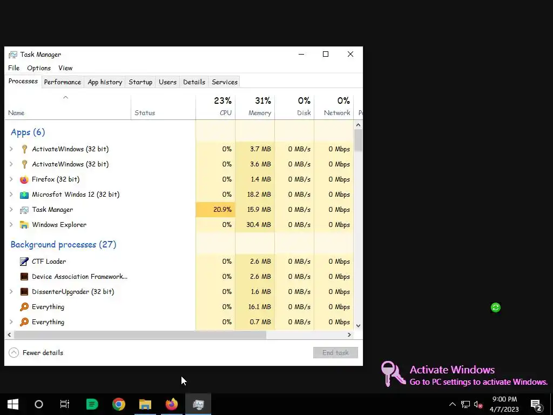Sort processes by Name column
The width and height of the screenshot is (553, 415).
68,108
